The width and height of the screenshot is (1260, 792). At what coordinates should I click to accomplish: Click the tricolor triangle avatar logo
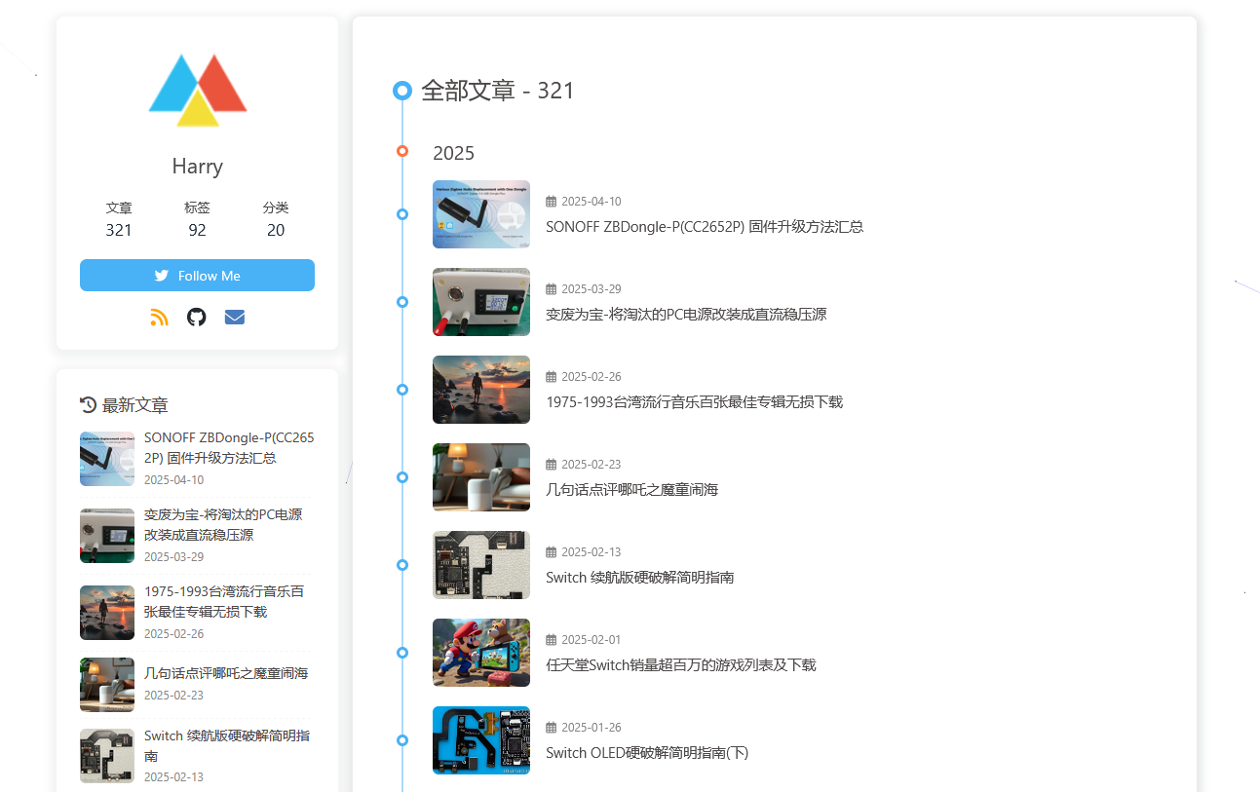point(198,90)
